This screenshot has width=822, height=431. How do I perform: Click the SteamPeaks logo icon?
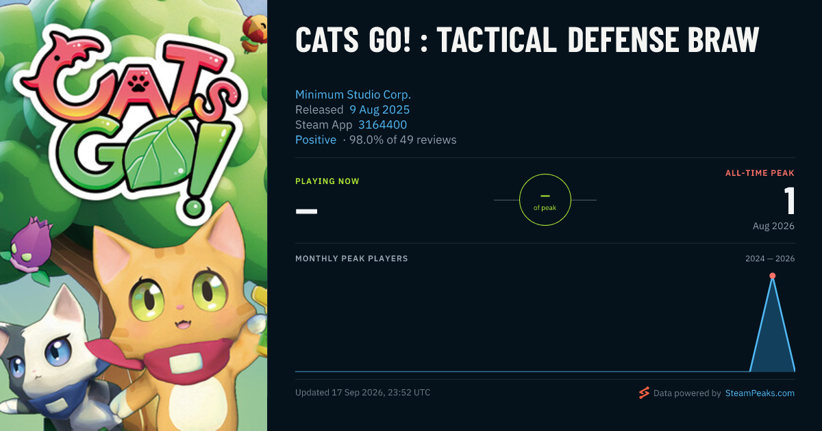(x=644, y=393)
